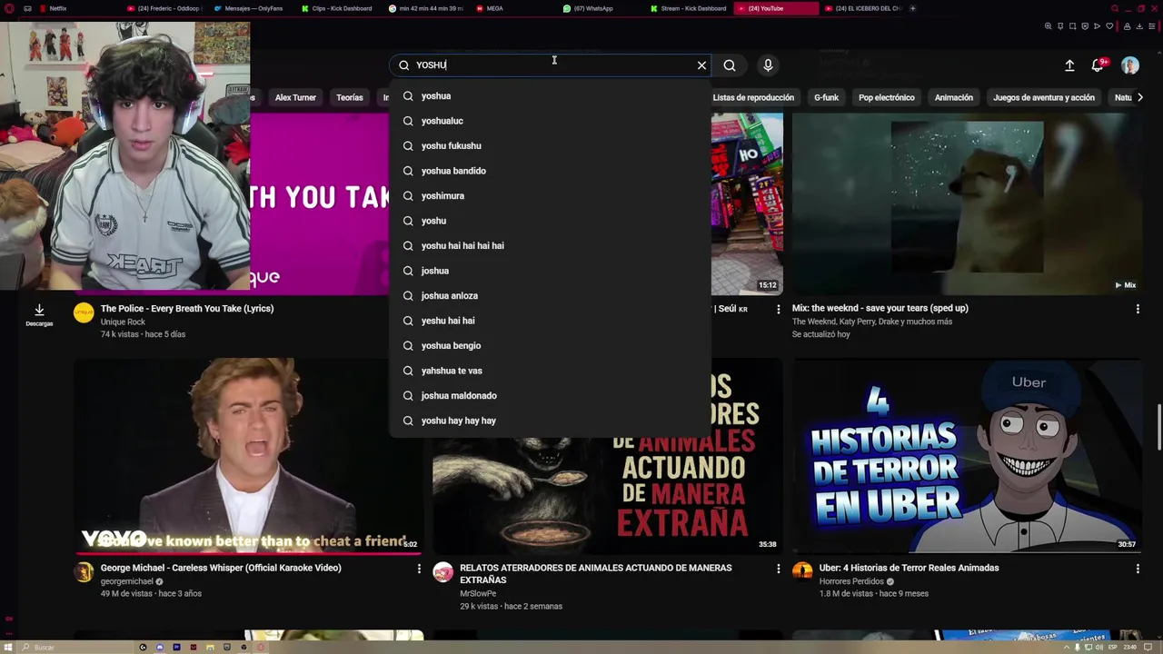
Task: Open the heart bookmark icon in toolbar
Action: (x=1109, y=26)
